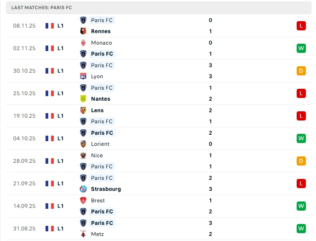Click the draw badge for the Lyon match
Viewport: 316px width, 241px height.
pos(301,71)
